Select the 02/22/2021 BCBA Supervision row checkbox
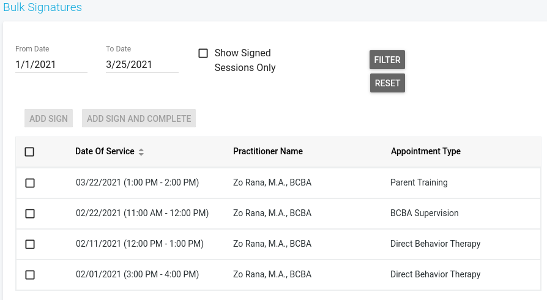547x300 pixels. [x=30, y=214]
